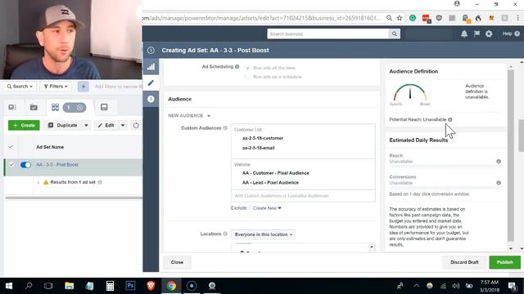Select the AA - Lead - Pixel Audience entry
524x294 pixels.
coord(270,183)
